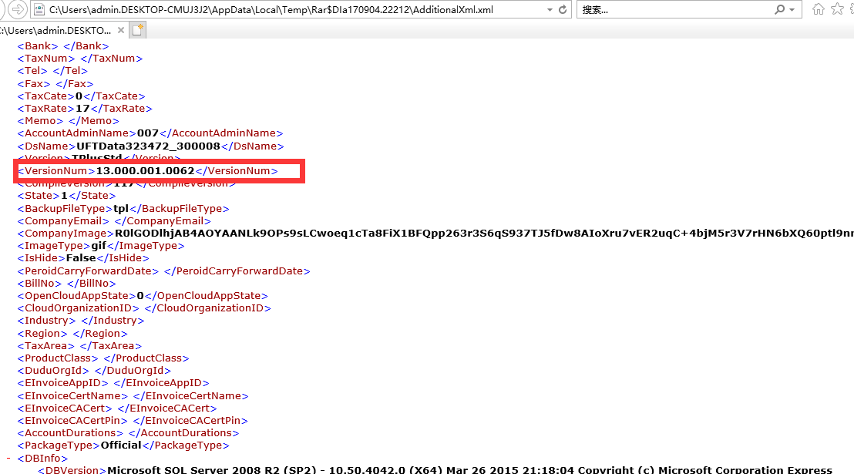Close the \Users\admin.DESKTO... tab

[121, 30]
